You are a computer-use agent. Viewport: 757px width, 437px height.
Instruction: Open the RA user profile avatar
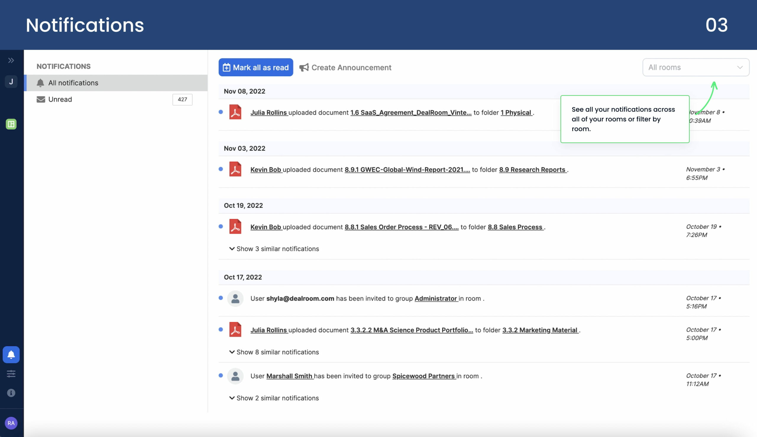[x=11, y=423]
